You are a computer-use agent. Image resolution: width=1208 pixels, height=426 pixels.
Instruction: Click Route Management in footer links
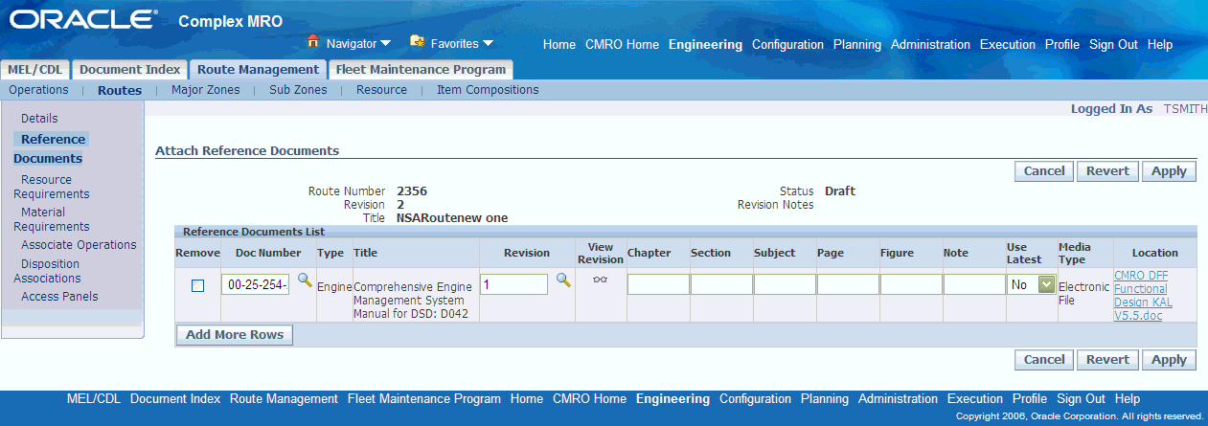tap(284, 399)
